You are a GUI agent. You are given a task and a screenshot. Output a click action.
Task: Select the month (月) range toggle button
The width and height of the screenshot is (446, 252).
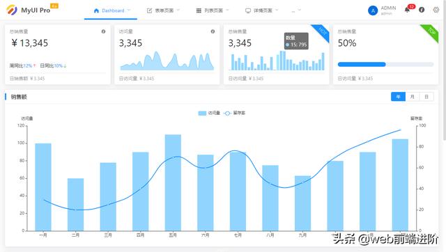413,97
